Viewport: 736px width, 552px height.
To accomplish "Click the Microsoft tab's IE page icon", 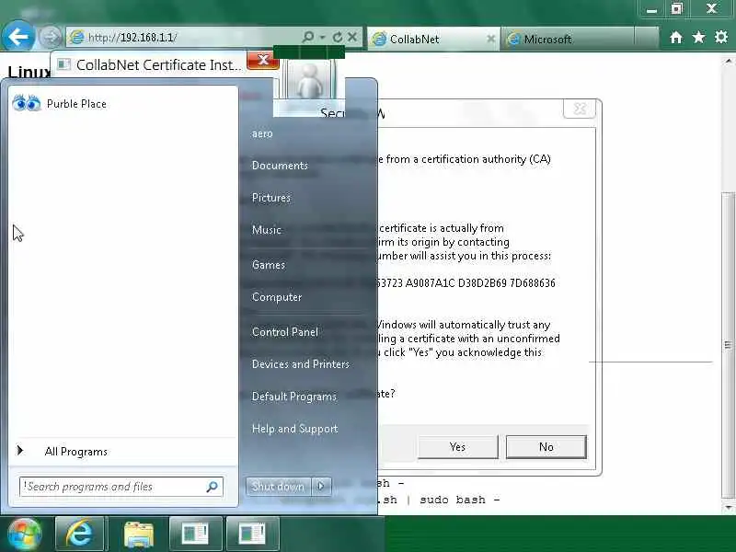I will [514, 39].
